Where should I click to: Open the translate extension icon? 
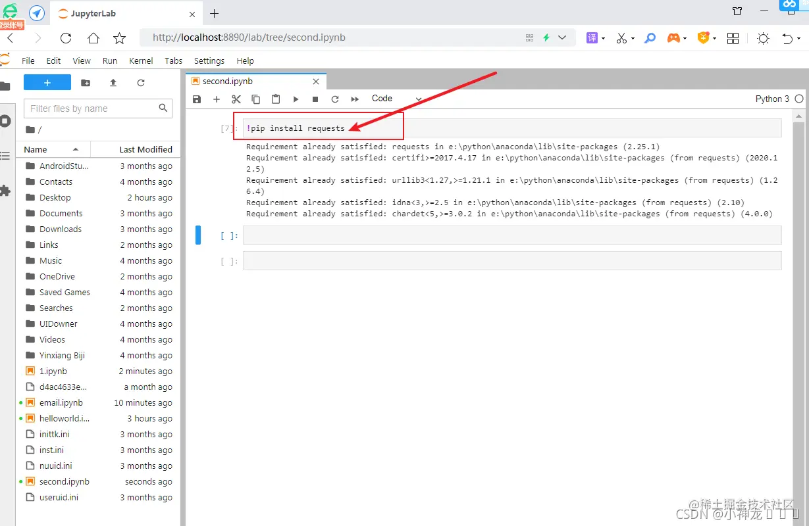point(592,38)
